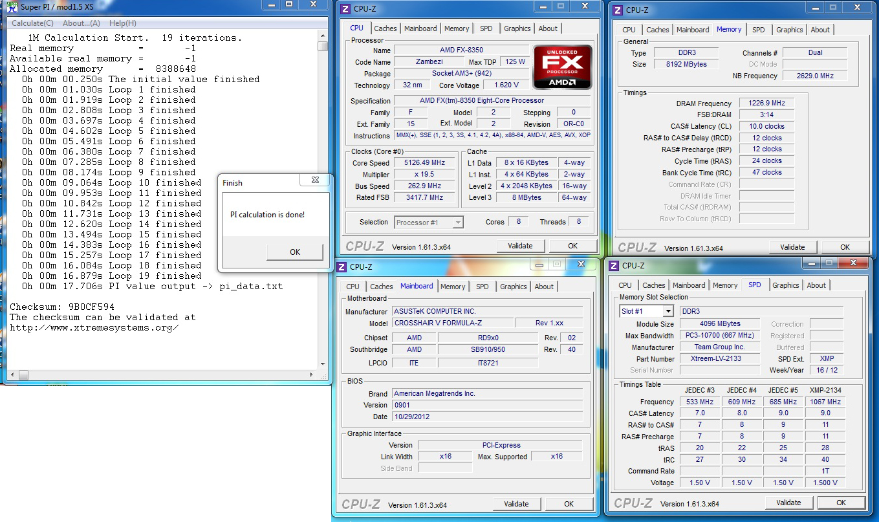This screenshot has width=879, height=522.
Task: Click the "http://www.xtremesystems.org/" text in Super PI
Action: [x=94, y=327]
